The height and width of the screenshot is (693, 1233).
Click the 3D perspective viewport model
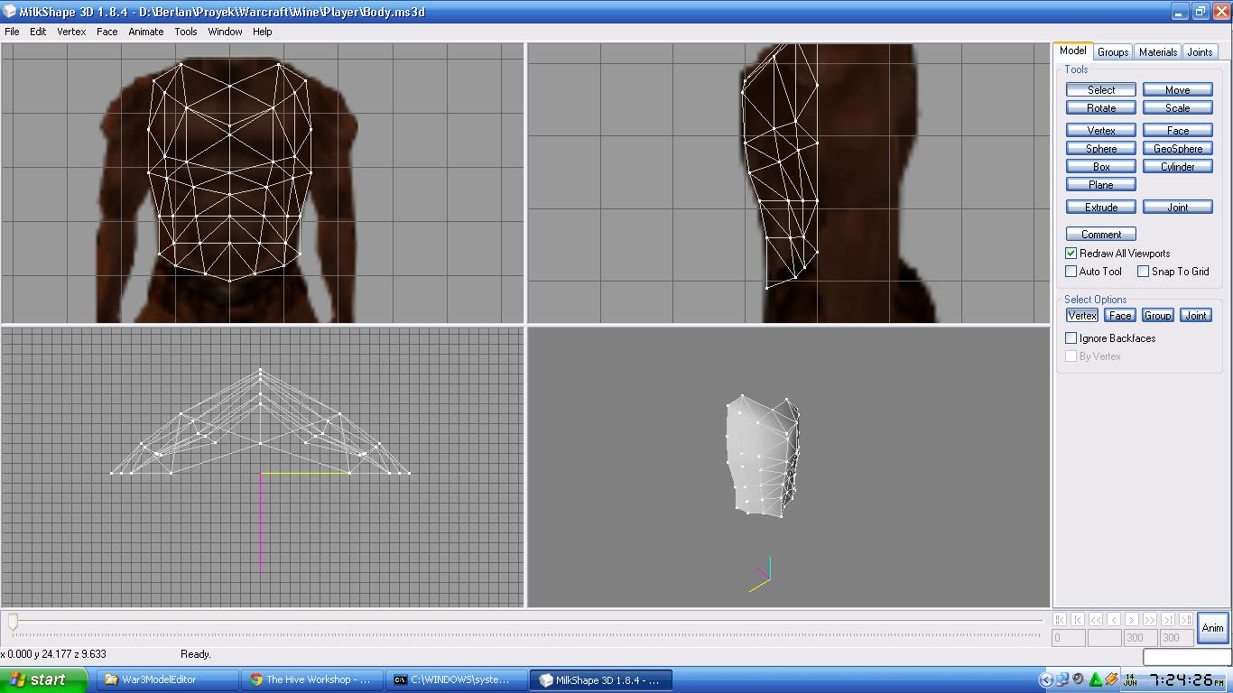point(763,456)
